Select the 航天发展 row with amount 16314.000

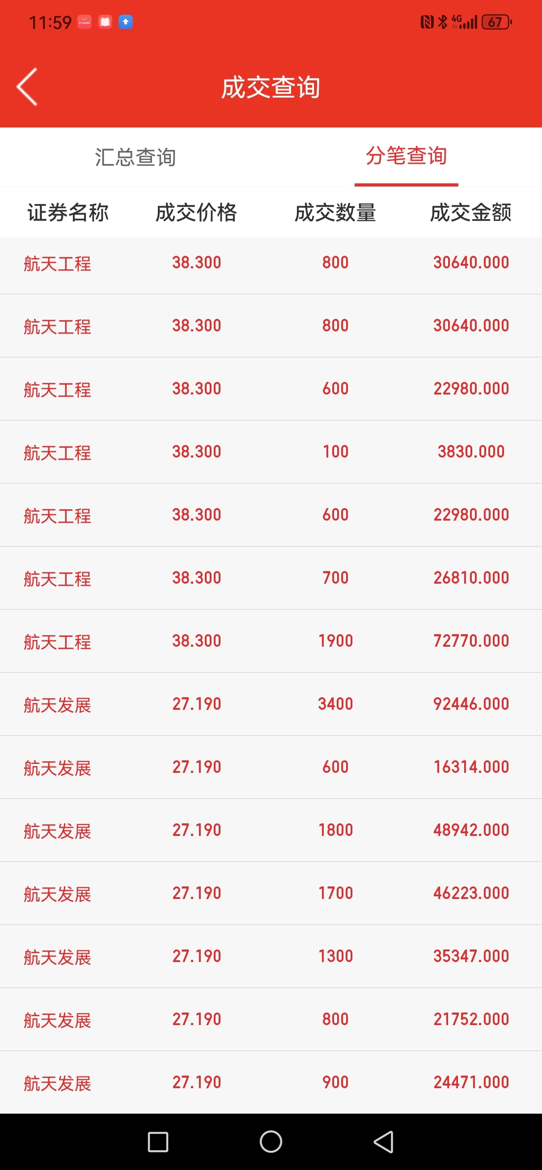271,767
